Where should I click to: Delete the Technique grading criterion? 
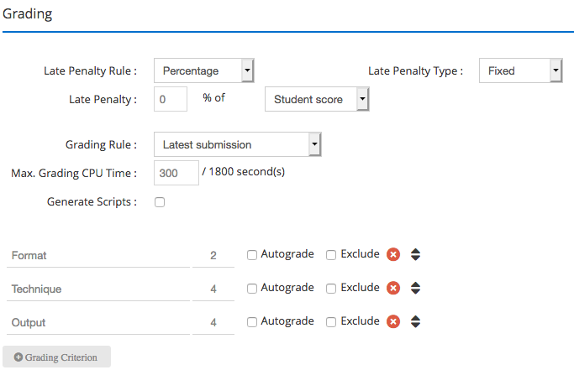tap(393, 288)
